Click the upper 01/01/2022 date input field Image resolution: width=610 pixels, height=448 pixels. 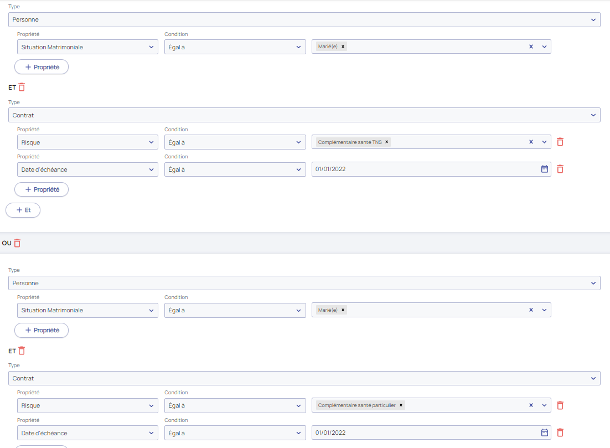pos(421,169)
